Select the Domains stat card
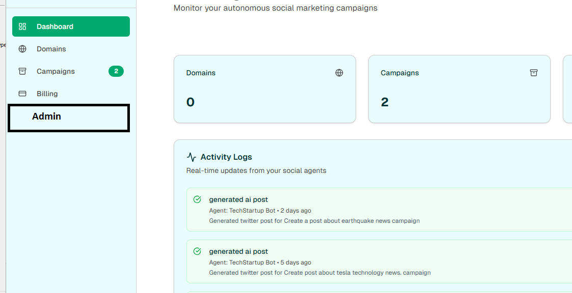This screenshot has width=572, height=293. [264, 89]
